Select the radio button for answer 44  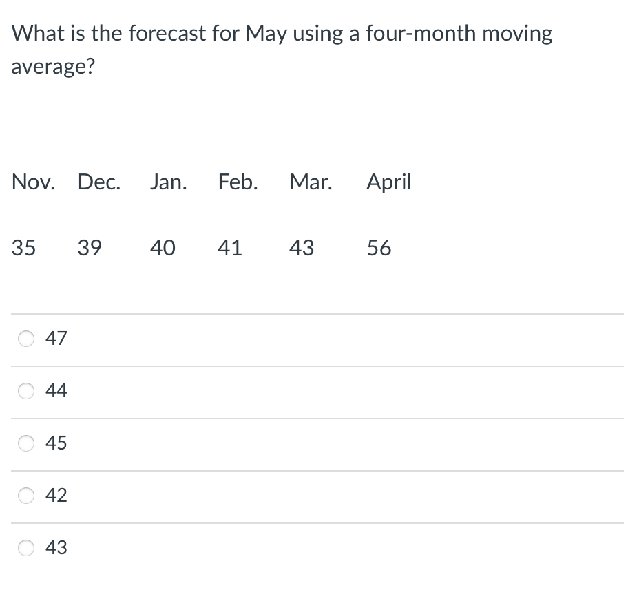[25, 390]
